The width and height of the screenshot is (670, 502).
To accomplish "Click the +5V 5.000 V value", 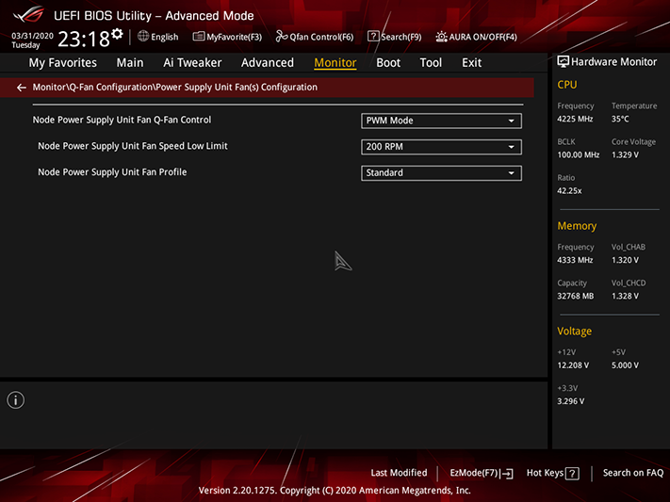I will pos(625,365).
